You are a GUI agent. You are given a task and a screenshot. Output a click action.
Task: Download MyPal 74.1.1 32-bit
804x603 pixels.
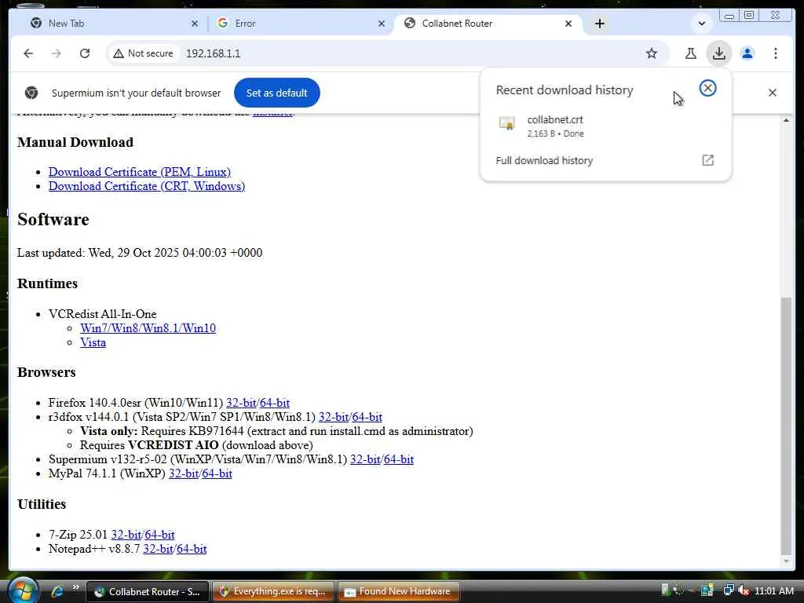coord(184,473)
